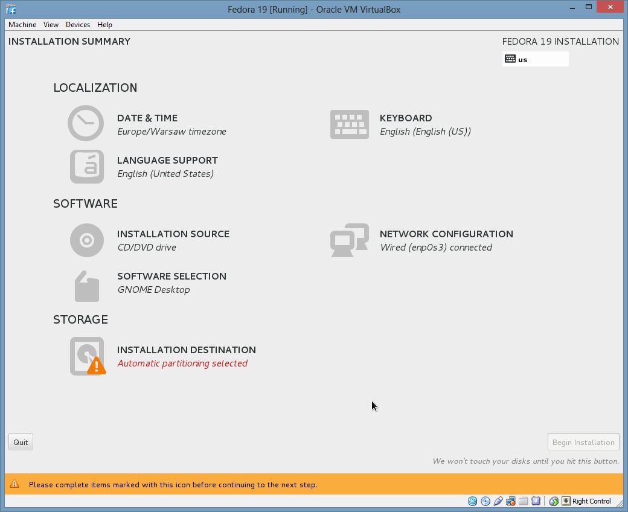Click VirtualBox virtualization CPU chip icon

536,501
